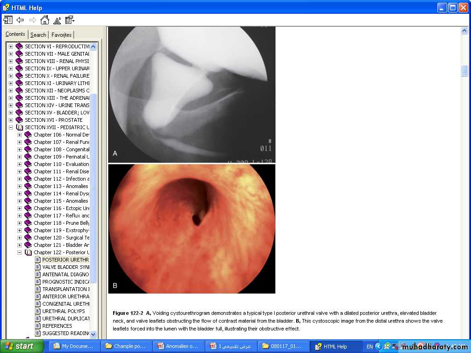Click the Font size toolbar icon
The image size is (471, 353).
[x=57, y=20]
